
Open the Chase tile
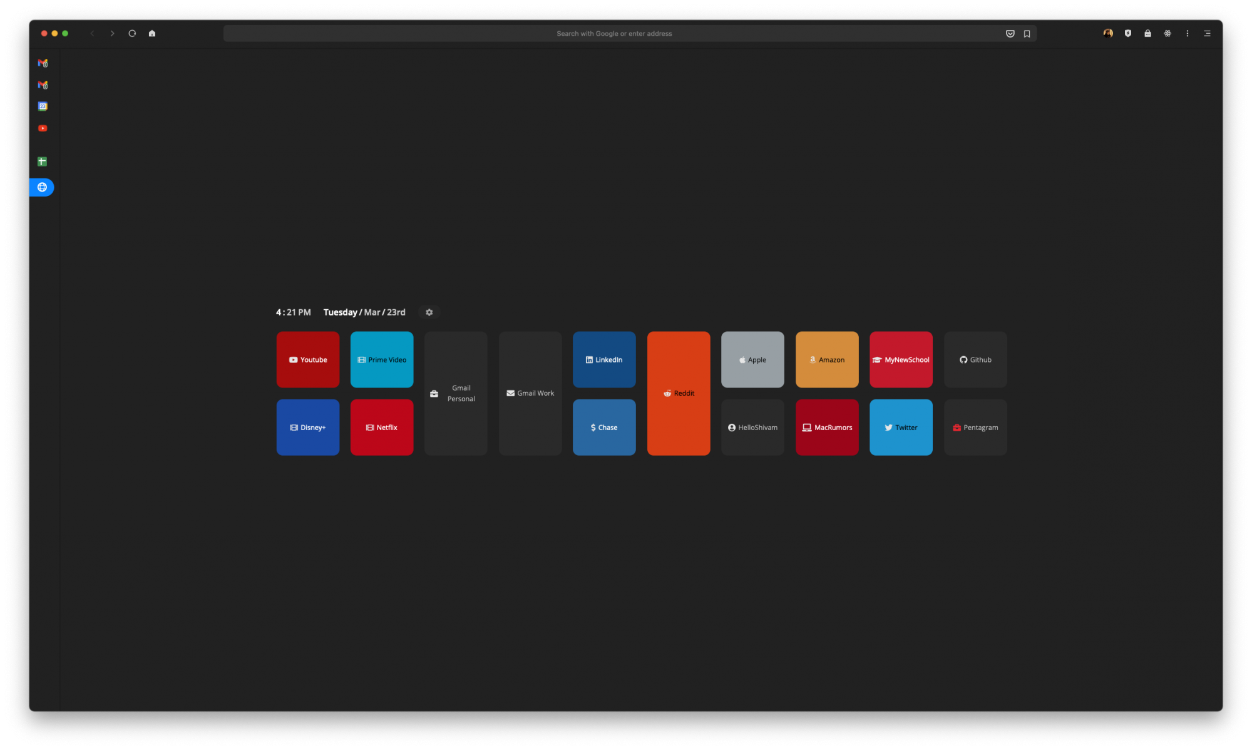pos(604,427)
